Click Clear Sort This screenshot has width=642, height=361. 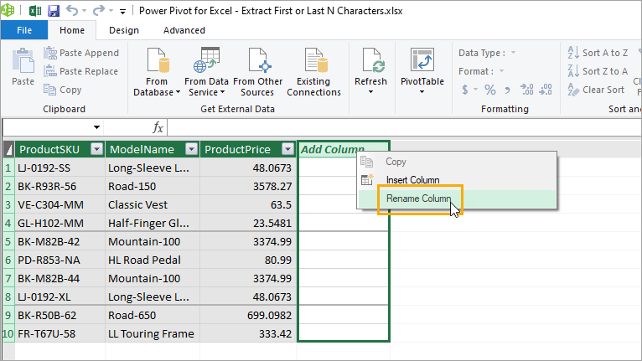596,90
